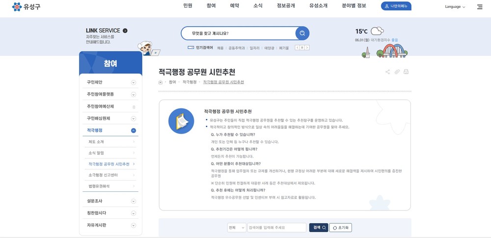Click the 적극행정 공무원 시민추천 breadcrumb link
The width and height of the screenshot is (491, 238).
223,82
